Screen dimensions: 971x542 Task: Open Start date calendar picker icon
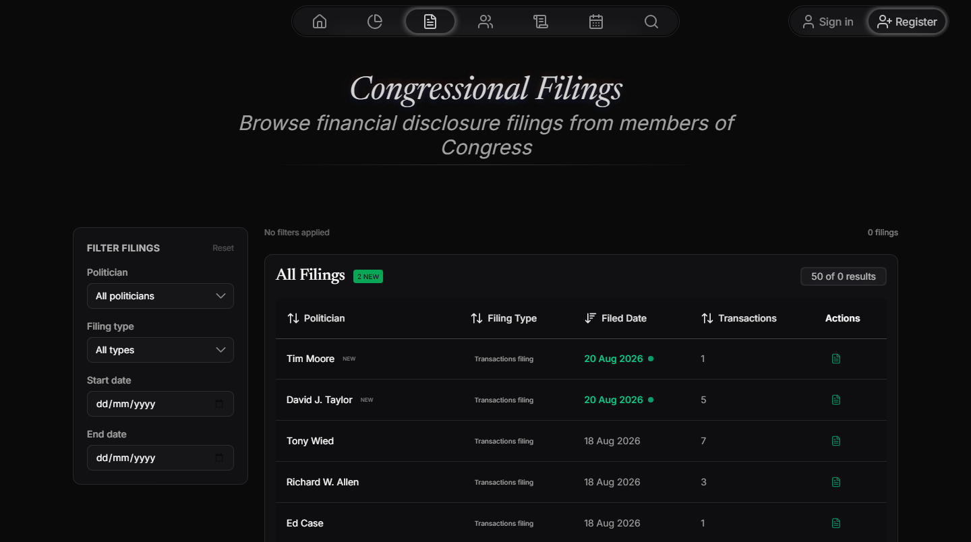click(219, 404)
